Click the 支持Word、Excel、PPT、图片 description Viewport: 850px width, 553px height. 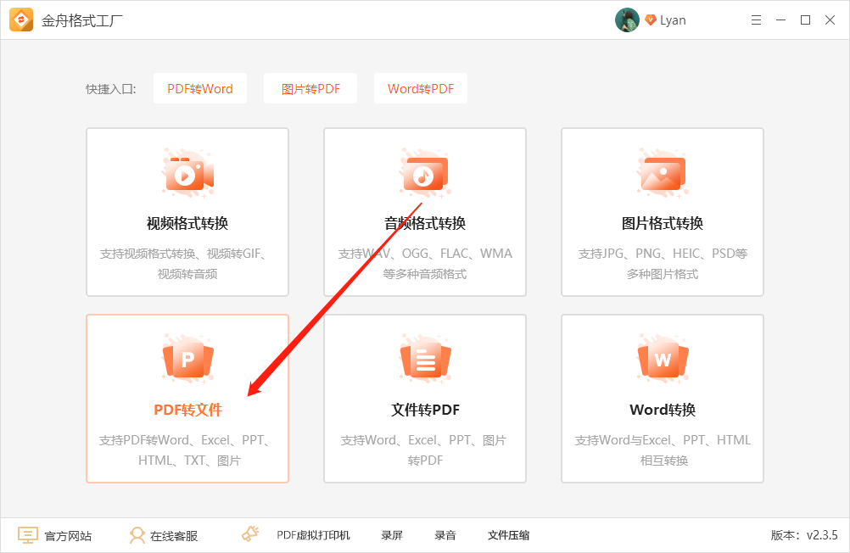click(x=425, y=450)
